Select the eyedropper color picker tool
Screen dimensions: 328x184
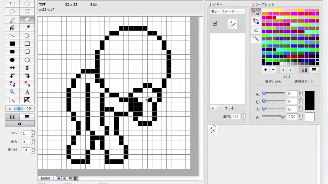[x=27, y=28]
